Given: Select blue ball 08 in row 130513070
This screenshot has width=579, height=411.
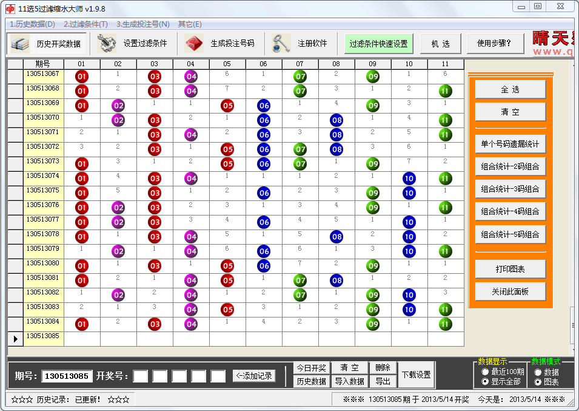Looking at the screenshot, I should (x=336, y=120).
